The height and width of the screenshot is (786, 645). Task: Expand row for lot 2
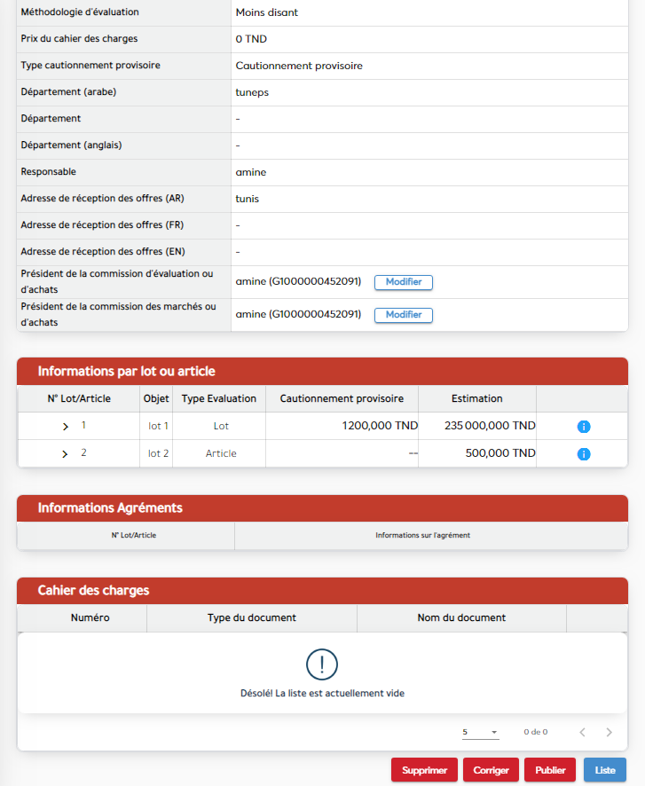coord(65,454)
